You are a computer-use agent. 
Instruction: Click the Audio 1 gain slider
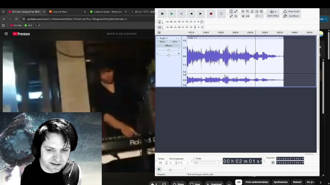[168, 50]
